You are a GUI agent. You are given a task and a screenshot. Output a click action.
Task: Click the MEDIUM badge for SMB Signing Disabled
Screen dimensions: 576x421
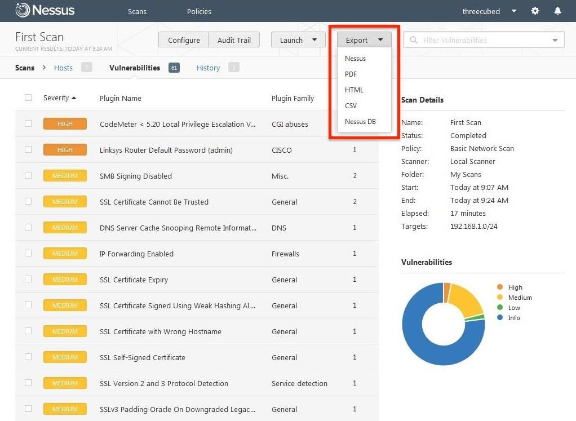65,176
